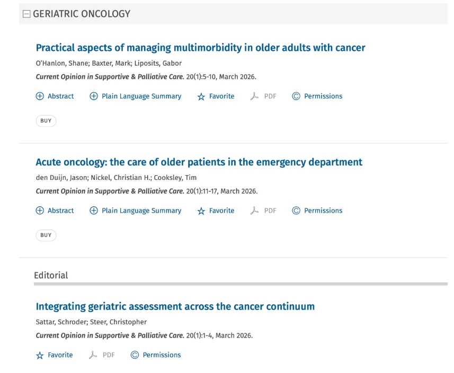Viewport: 454px width, 373px height.
Task: Expand Abstract for the Acute oncology article
Action: [x=40, y=211]
